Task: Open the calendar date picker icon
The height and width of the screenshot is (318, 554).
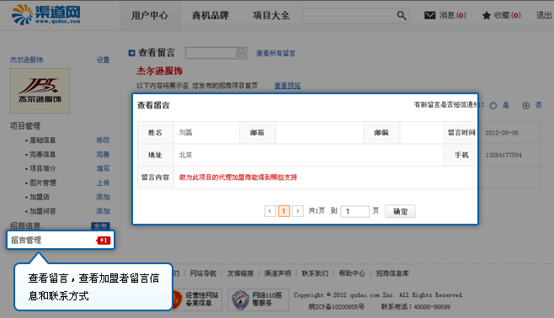Action: tap(241, 53)
